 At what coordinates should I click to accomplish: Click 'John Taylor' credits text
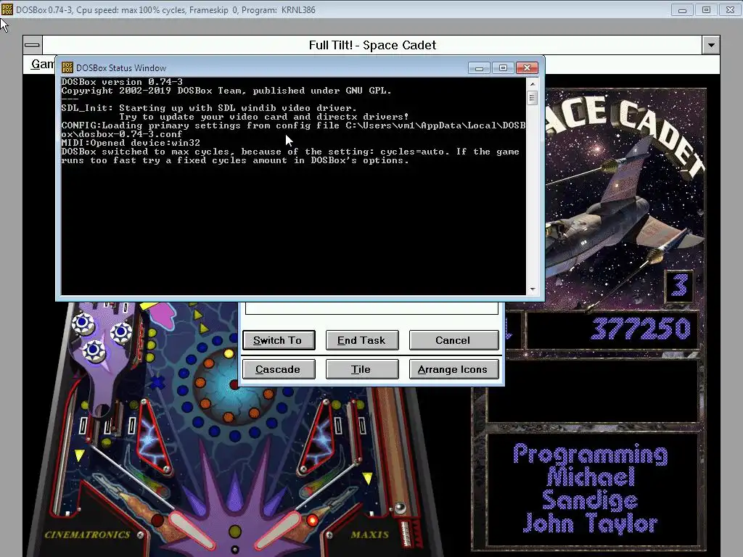coord(591,524)
